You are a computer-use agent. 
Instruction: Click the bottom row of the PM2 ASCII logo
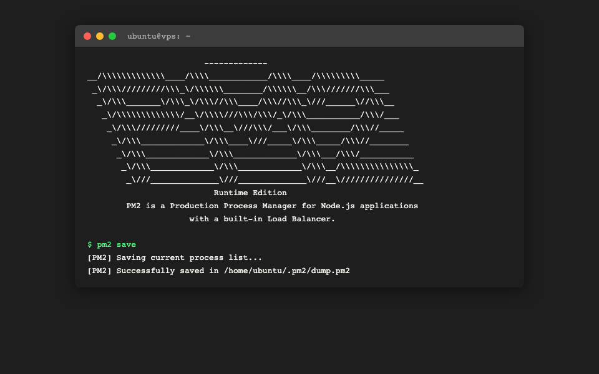click(x=275, y=180)
